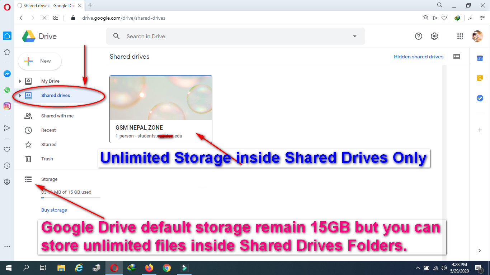Collapse the side panel with the chevron

480,251
